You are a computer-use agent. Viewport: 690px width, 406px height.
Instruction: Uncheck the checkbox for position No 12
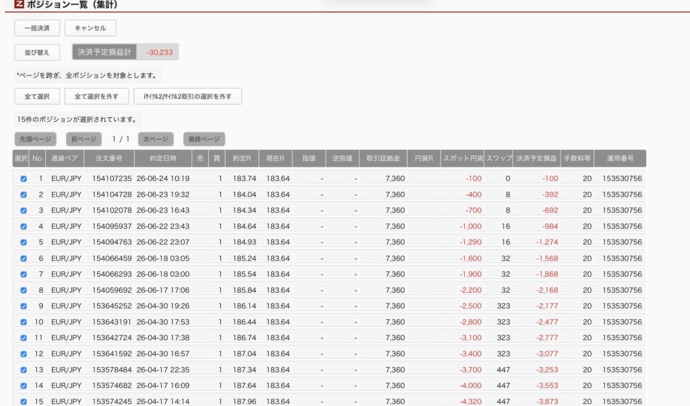tap(24, 353)
